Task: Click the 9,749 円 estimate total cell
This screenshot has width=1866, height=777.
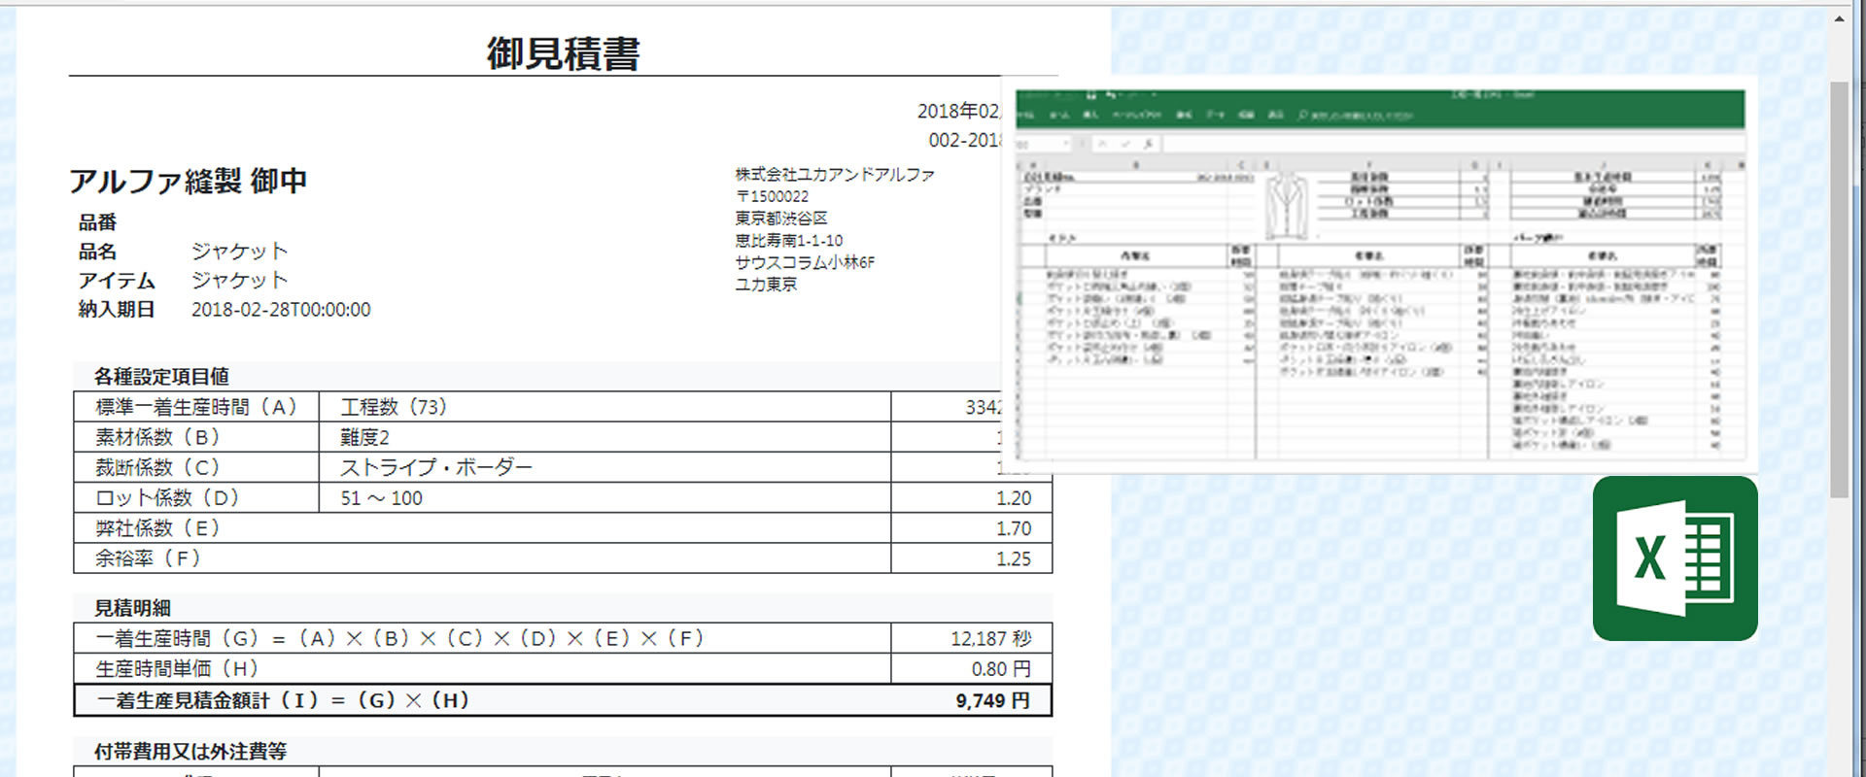Action: (991, 700)
